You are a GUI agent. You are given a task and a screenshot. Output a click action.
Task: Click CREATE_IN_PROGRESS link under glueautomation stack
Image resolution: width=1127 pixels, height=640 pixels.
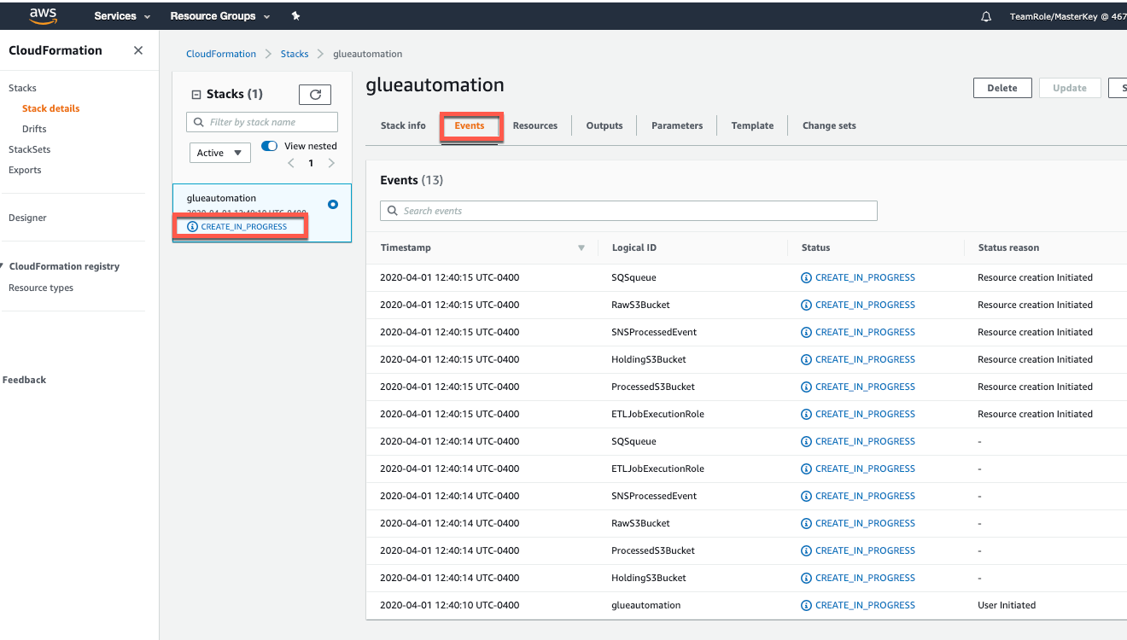244,227
